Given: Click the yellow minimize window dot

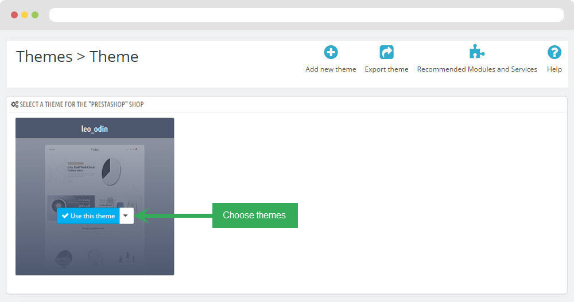Looking at the screenshot, I should point(25,15).
